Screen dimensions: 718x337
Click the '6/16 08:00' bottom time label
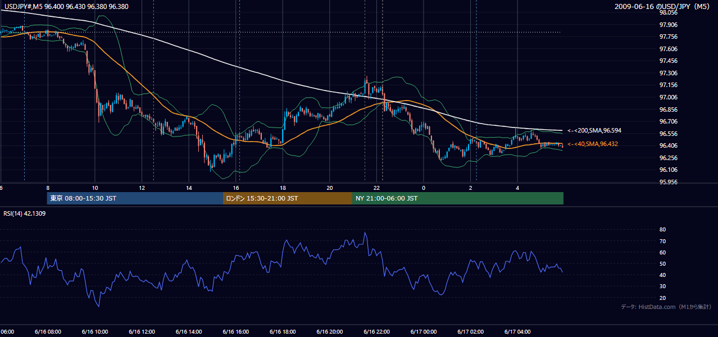47,331
